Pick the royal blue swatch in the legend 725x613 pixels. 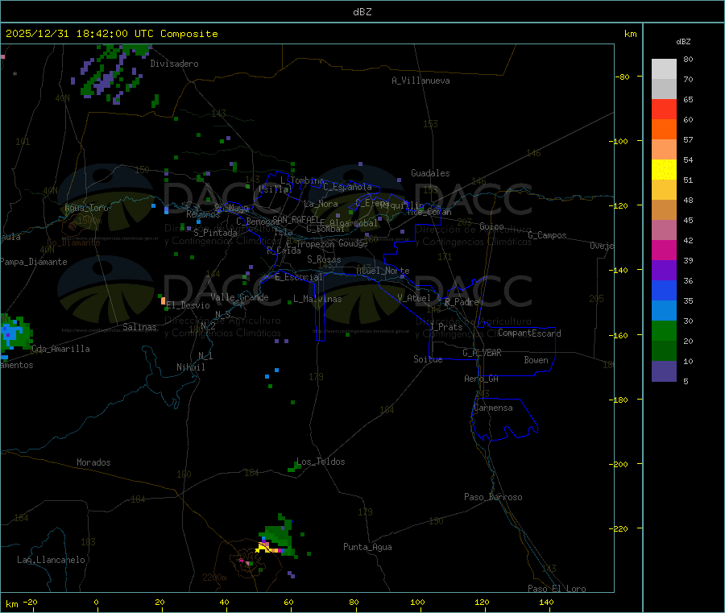tap(664, 290)
